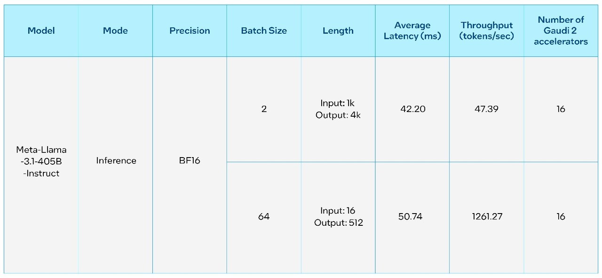
Task: Select the batch size 2 cell
Action: (264, 109)
